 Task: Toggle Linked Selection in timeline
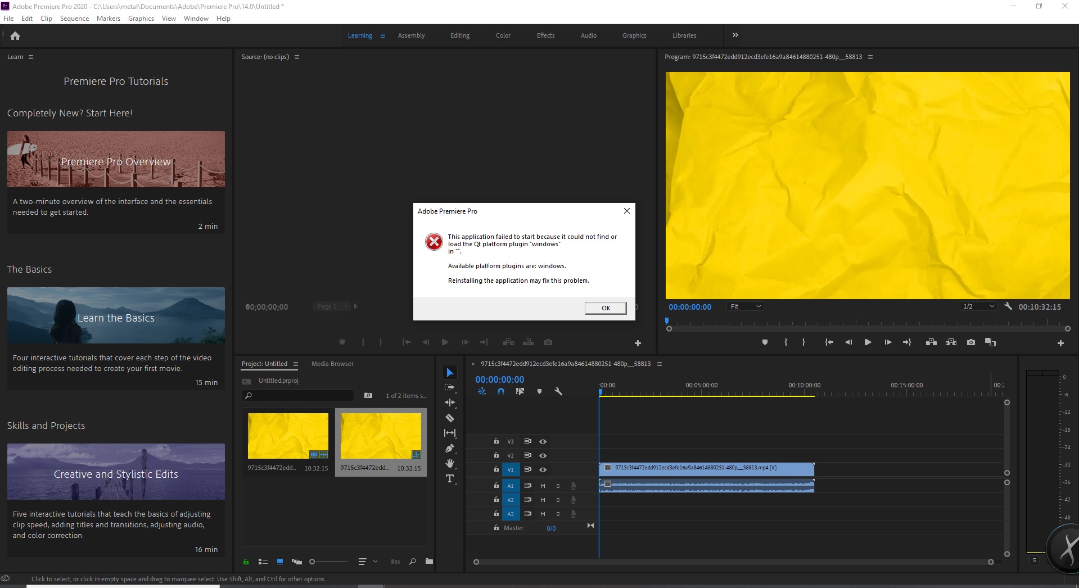pyautogui.click(x=520, y=391)
